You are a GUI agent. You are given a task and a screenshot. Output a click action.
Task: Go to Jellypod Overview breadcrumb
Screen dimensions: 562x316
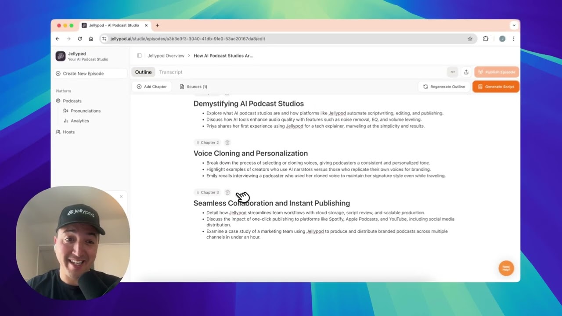[x=166, y=56]
